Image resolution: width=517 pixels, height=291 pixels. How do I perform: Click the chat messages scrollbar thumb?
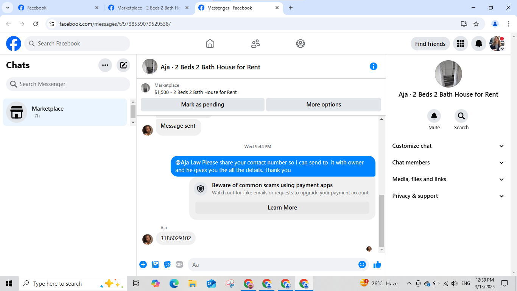click(x=382, y=221)
